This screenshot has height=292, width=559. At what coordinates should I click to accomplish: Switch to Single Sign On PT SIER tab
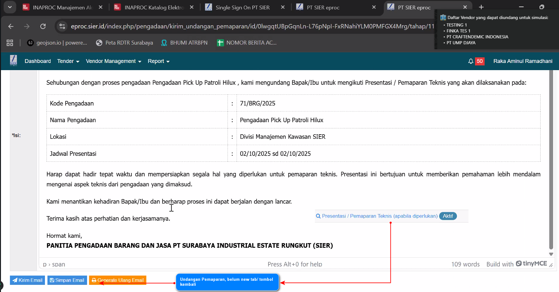coord(243,7)
